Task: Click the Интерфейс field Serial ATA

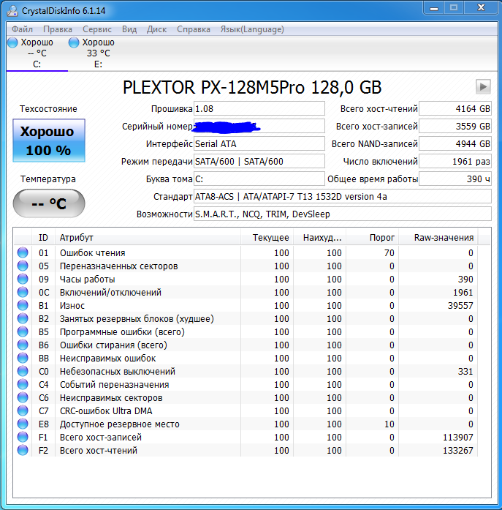Action: (259, 143)
